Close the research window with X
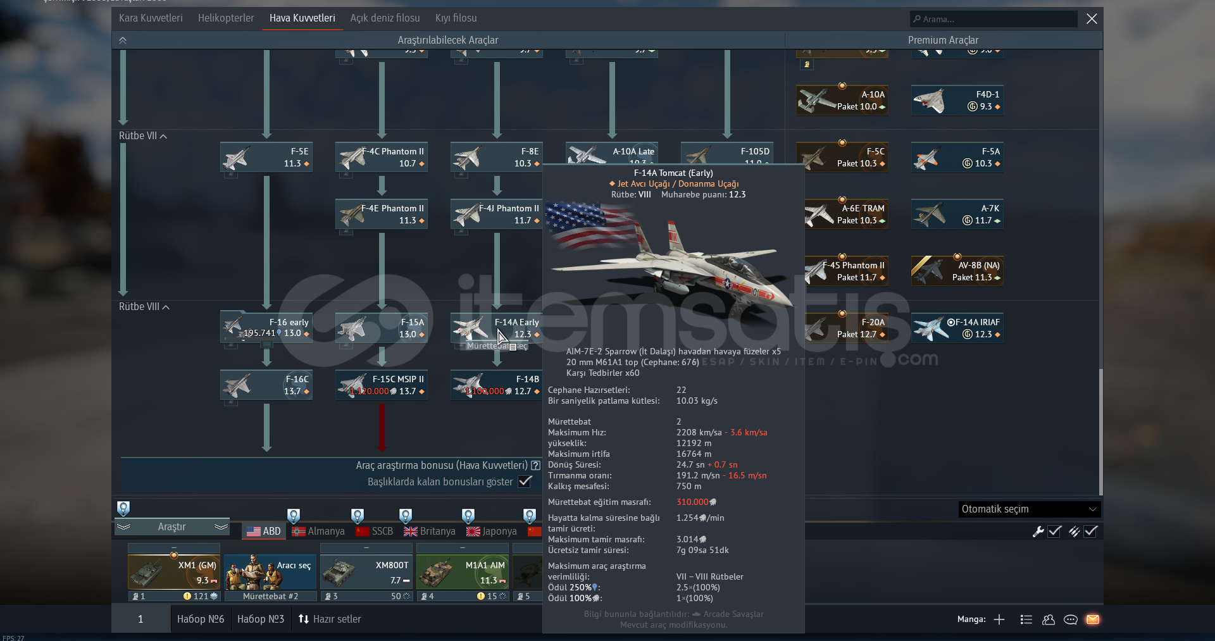This screenshot has height=641, width=1215. 1092,19
